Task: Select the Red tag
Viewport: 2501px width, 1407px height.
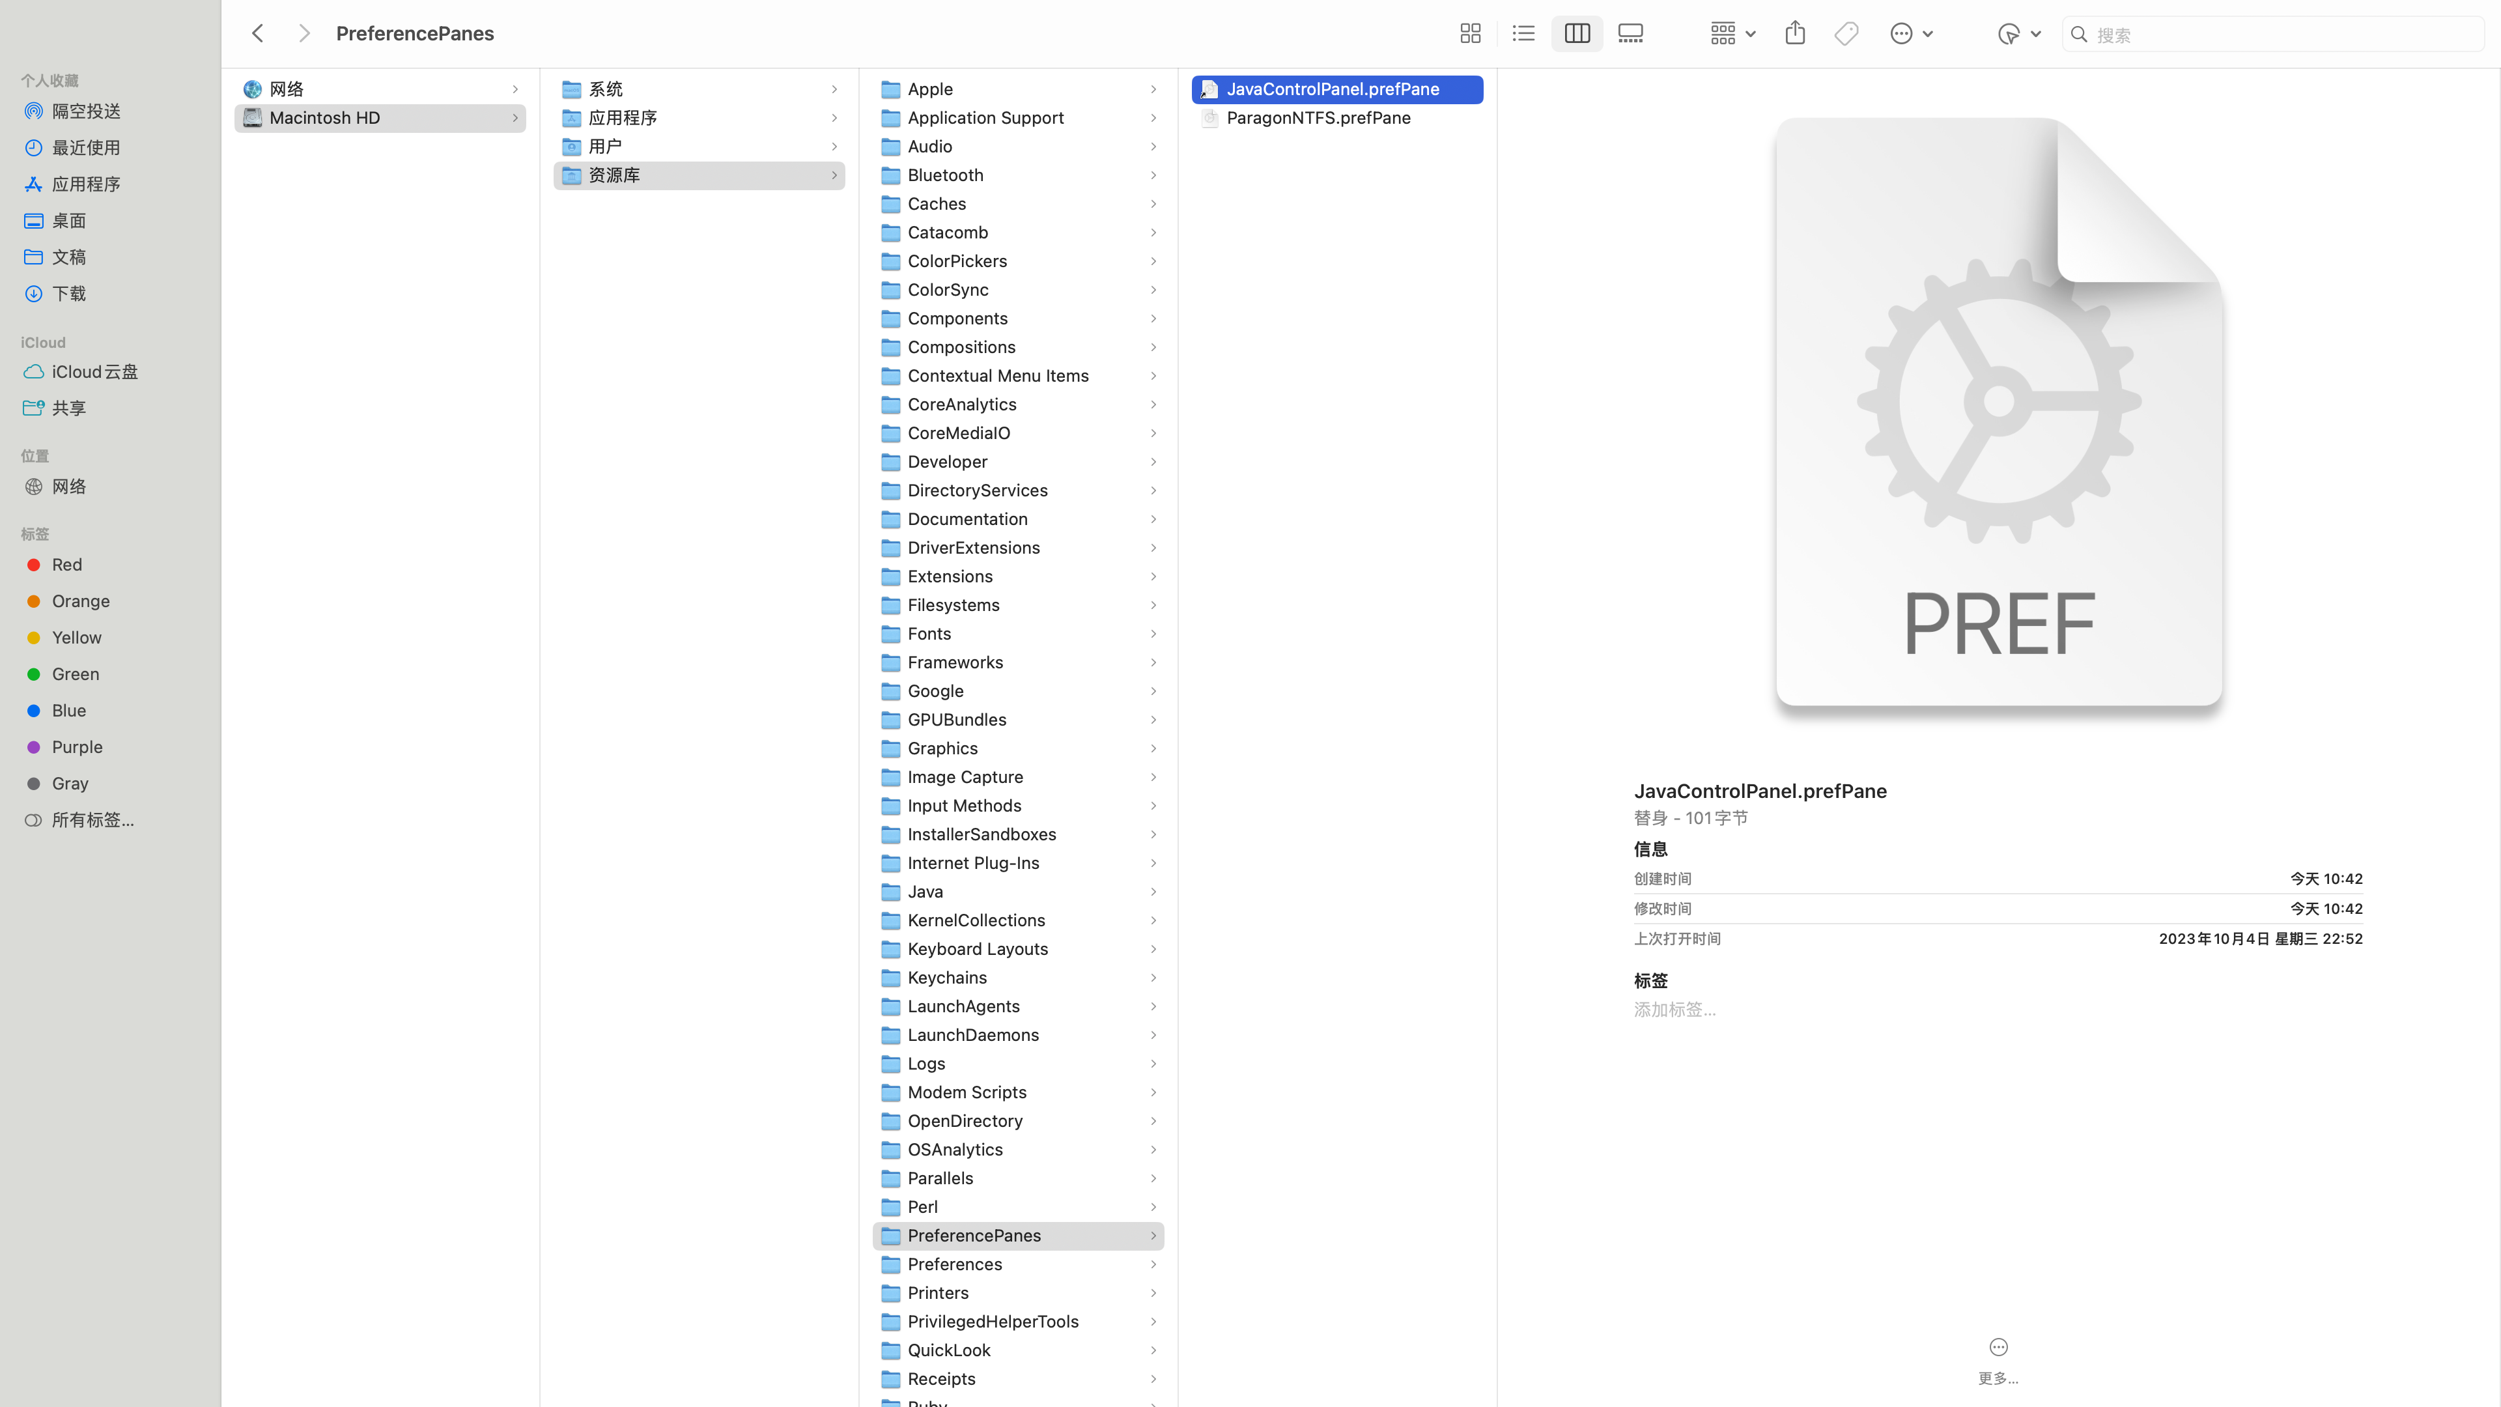Action: pyautogui.click(x=67, y=565)
